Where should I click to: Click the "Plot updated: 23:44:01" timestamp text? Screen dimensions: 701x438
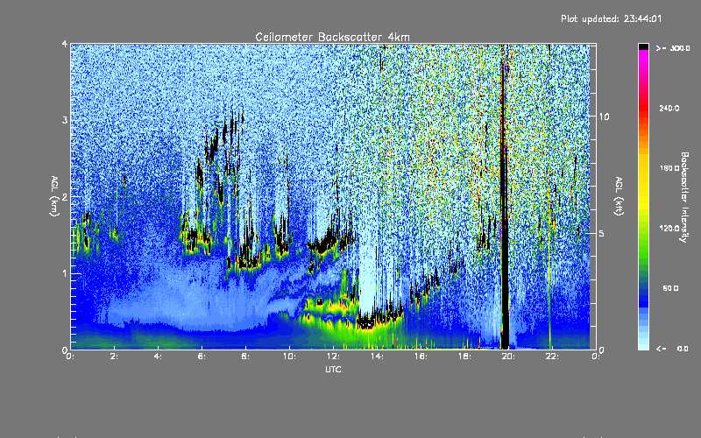tap(611, 18)
